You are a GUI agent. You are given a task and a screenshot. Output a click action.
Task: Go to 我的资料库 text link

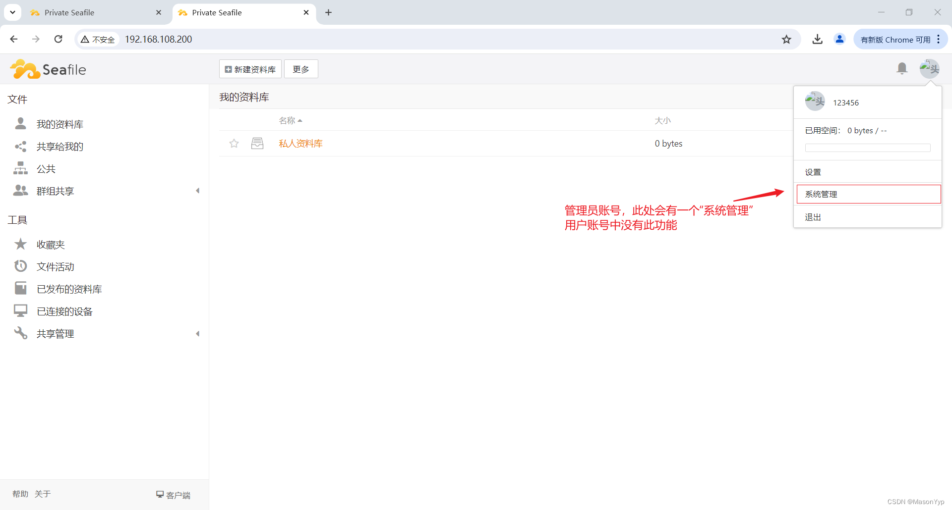click(x=60, y=124)
